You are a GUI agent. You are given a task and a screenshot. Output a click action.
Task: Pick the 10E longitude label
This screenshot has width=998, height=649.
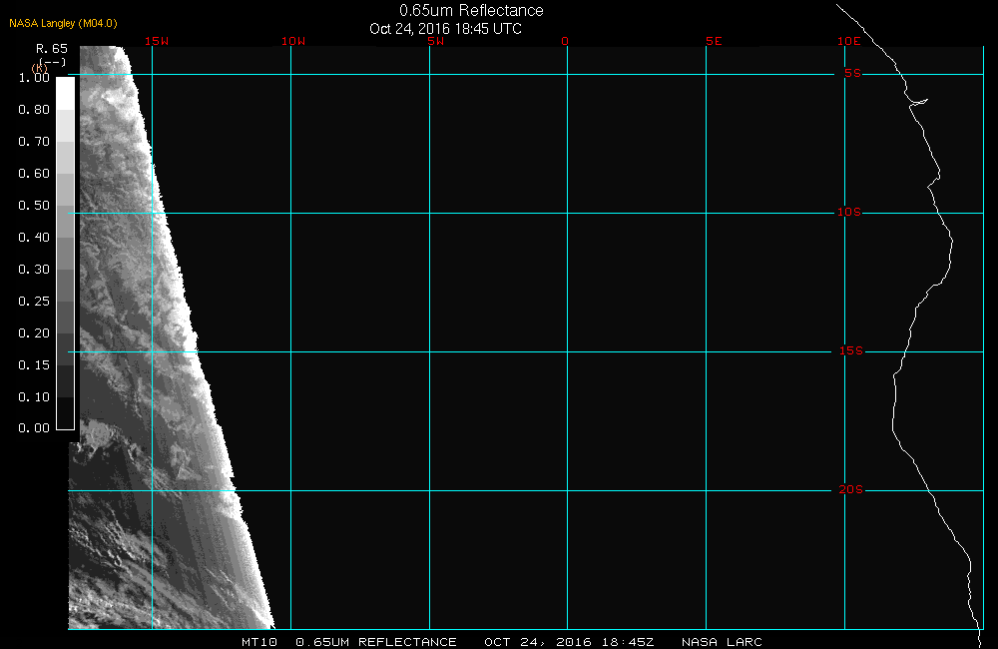[x=848, y=41]
